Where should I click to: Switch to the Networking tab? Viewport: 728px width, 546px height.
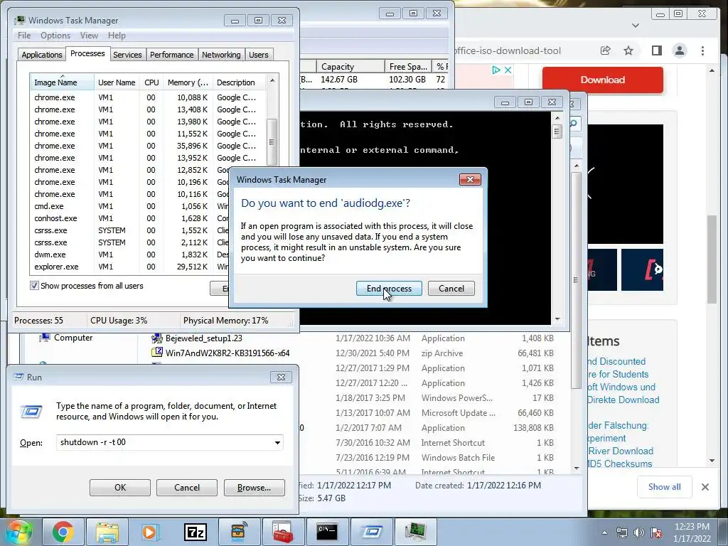pyautogui.click(x=221, y=55)
